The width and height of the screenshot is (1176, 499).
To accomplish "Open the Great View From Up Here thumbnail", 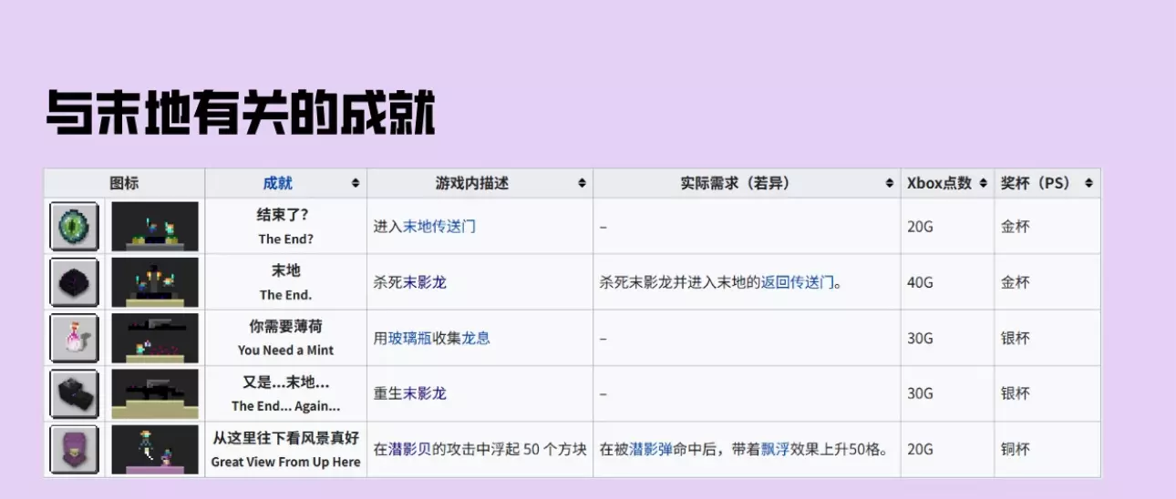I will [x=155, y=449].
